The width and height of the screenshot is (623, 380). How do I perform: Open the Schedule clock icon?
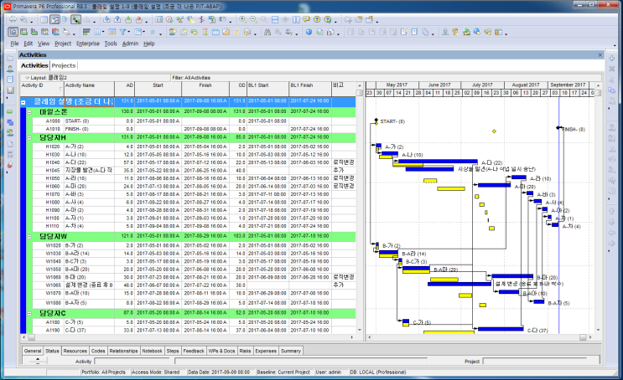[x=169, y=19]
